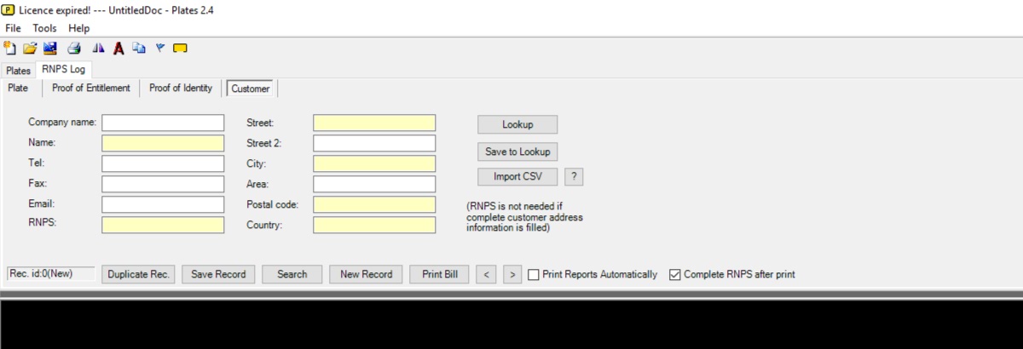Click the question mark help button

coord(574,177)
